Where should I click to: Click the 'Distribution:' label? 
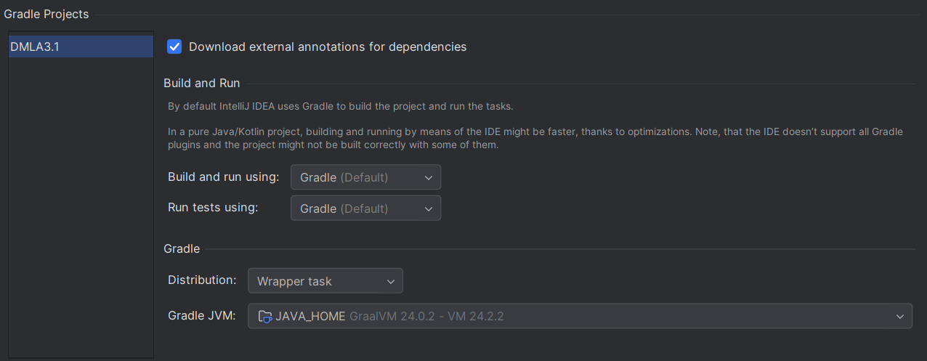pos(203,280)
